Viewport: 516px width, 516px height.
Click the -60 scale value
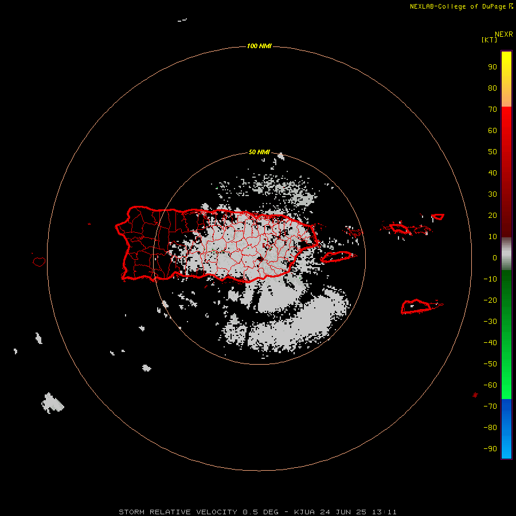(490, 385)
